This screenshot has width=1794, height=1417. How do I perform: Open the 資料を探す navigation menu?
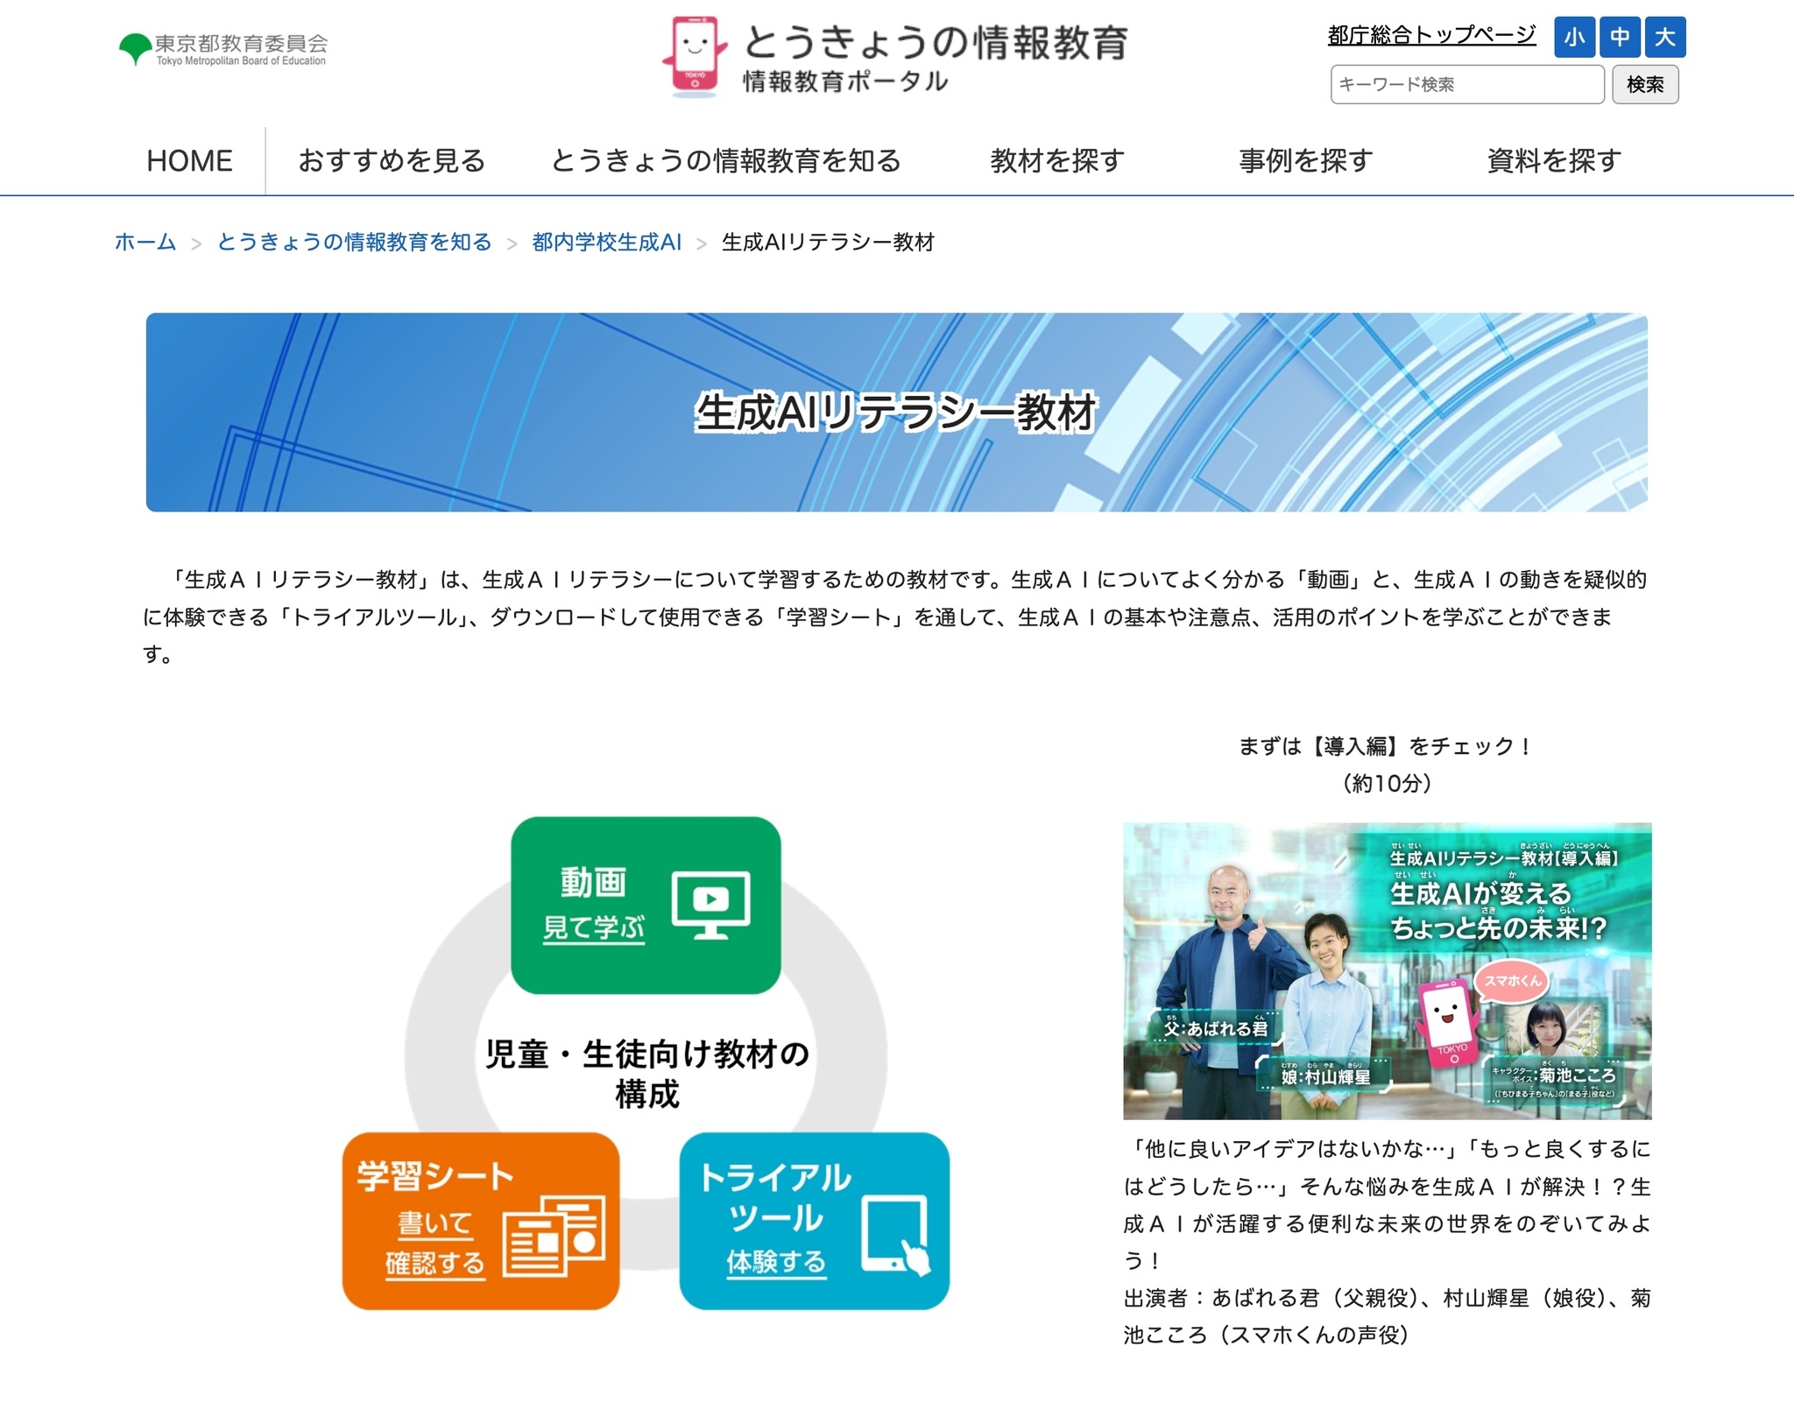[1553, 160]
